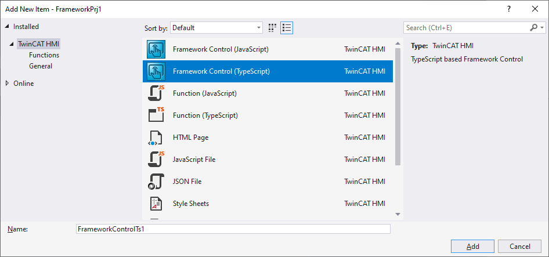Expand the Online tree node
The height and width of the screenshot is (257, 549).
coord(8,84)
